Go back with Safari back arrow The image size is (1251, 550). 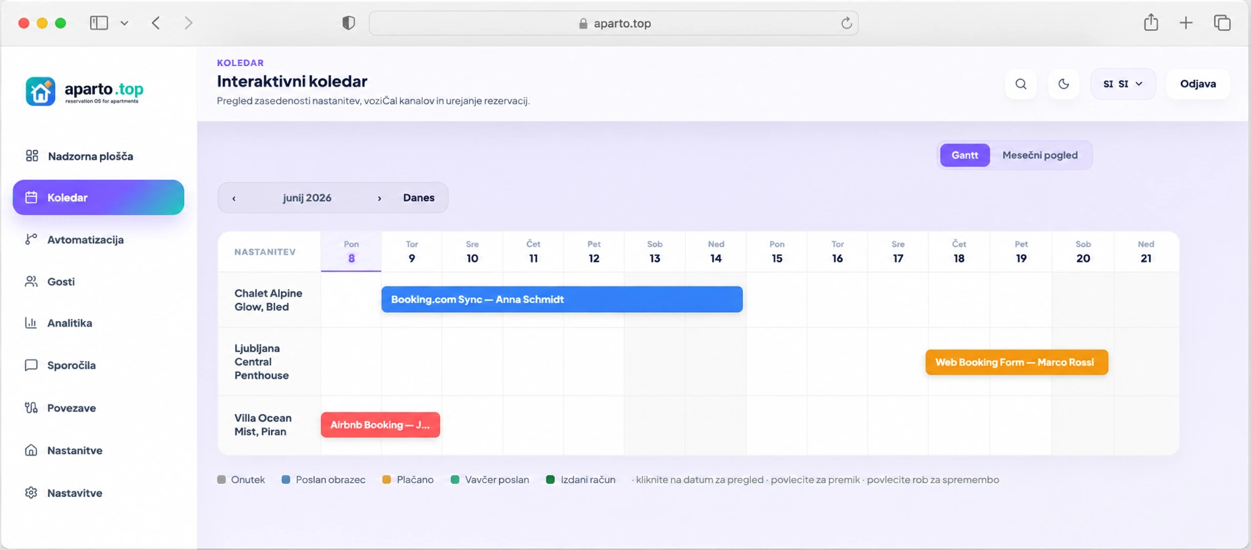156,23
